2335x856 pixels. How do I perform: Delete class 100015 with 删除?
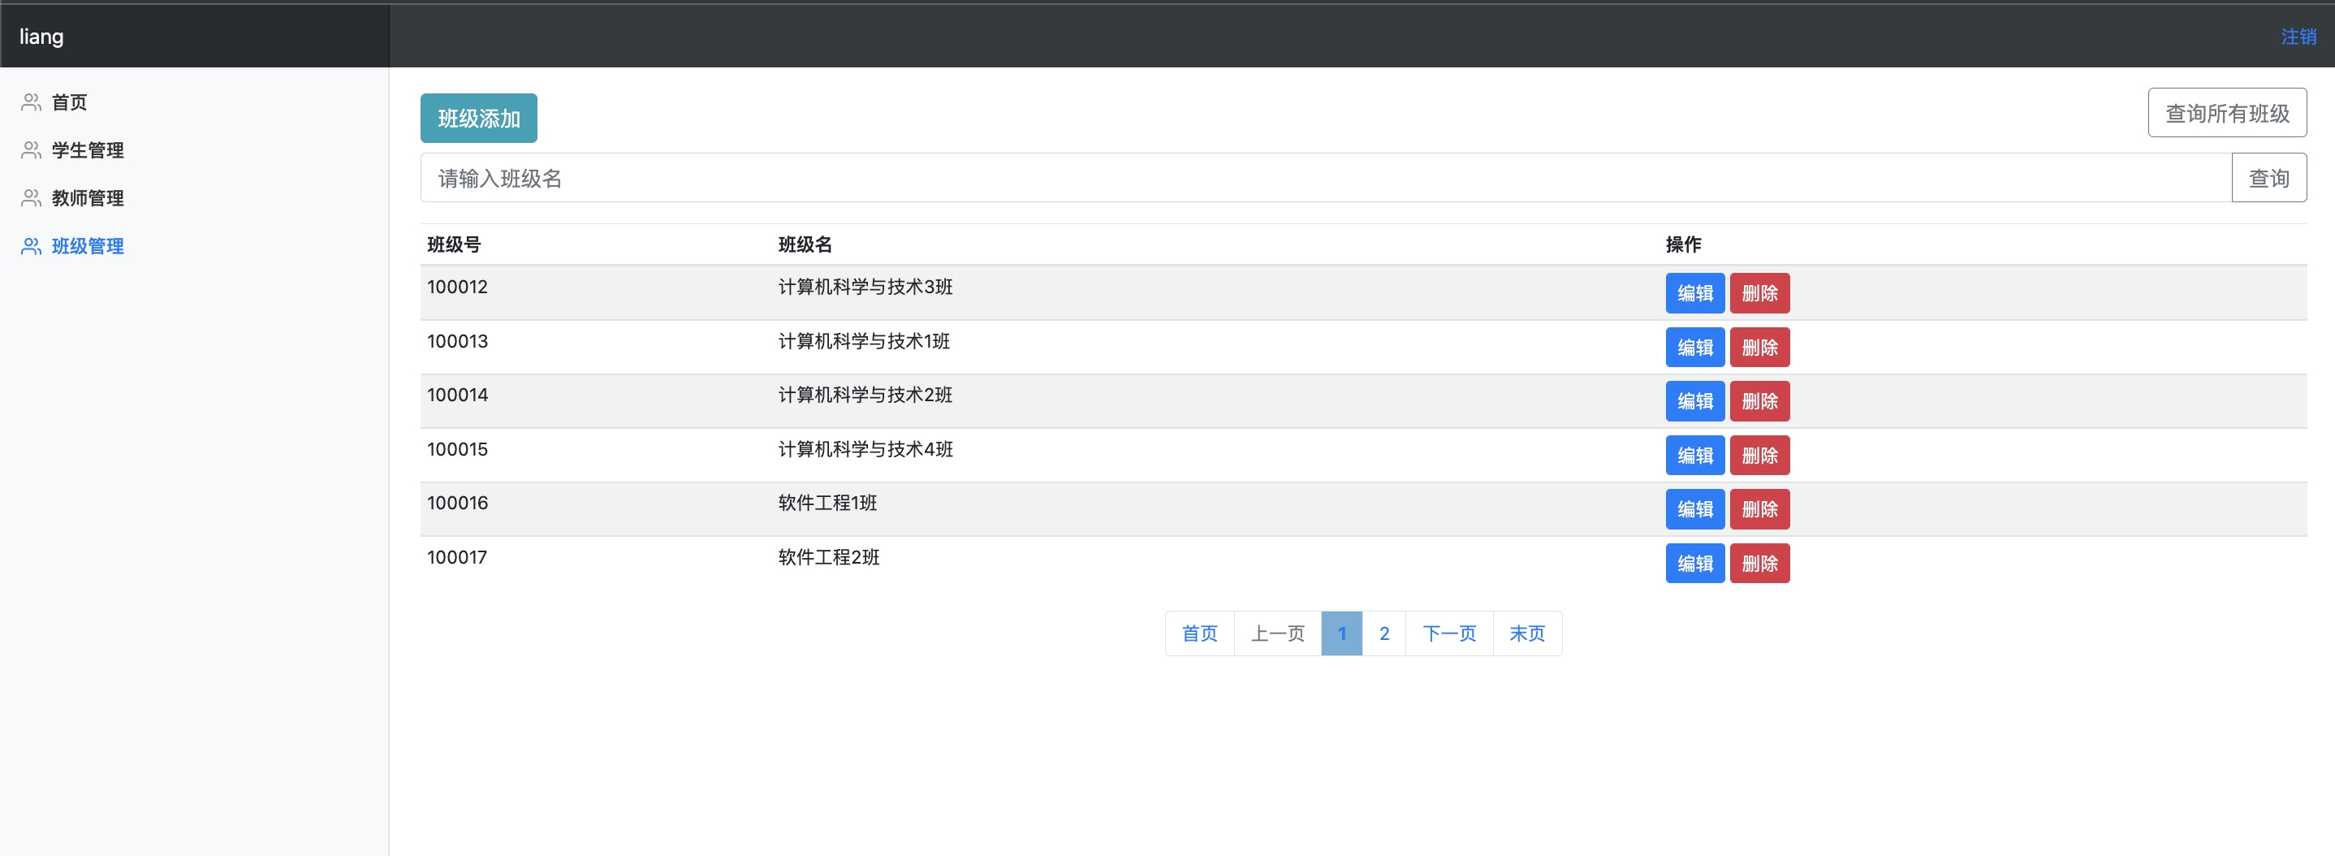[x=1759, y=455]
